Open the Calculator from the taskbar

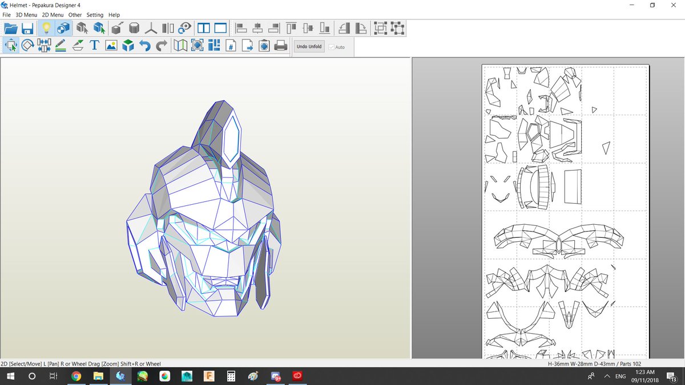[x=231, y=376]
